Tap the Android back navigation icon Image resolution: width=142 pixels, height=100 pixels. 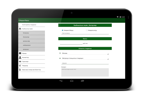61,81
